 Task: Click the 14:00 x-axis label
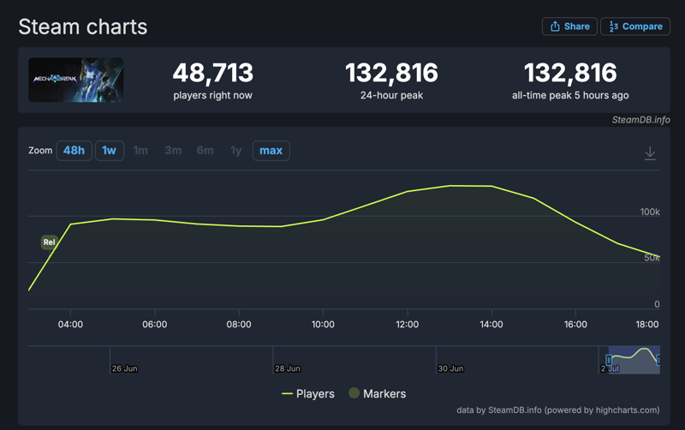pos(491,325)
